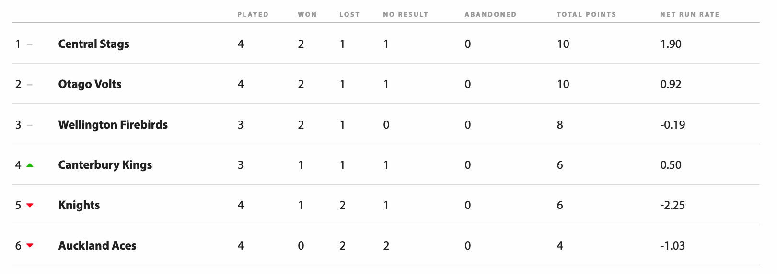Click red down arrow beside Knights
The image size is (777, 274).
coord(30,205)
